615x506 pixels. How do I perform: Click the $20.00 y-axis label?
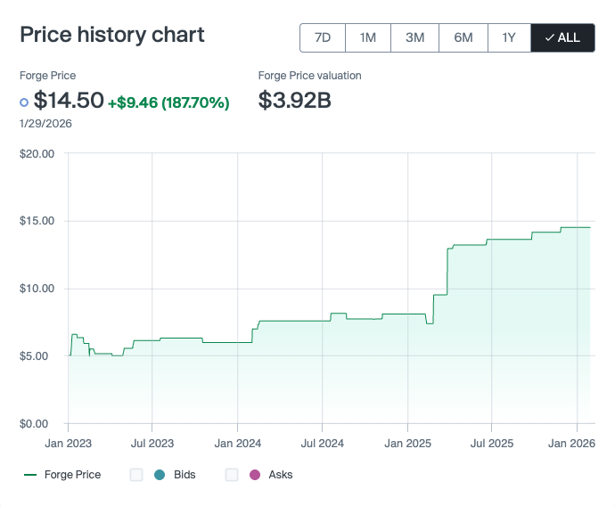pos(37,153)
